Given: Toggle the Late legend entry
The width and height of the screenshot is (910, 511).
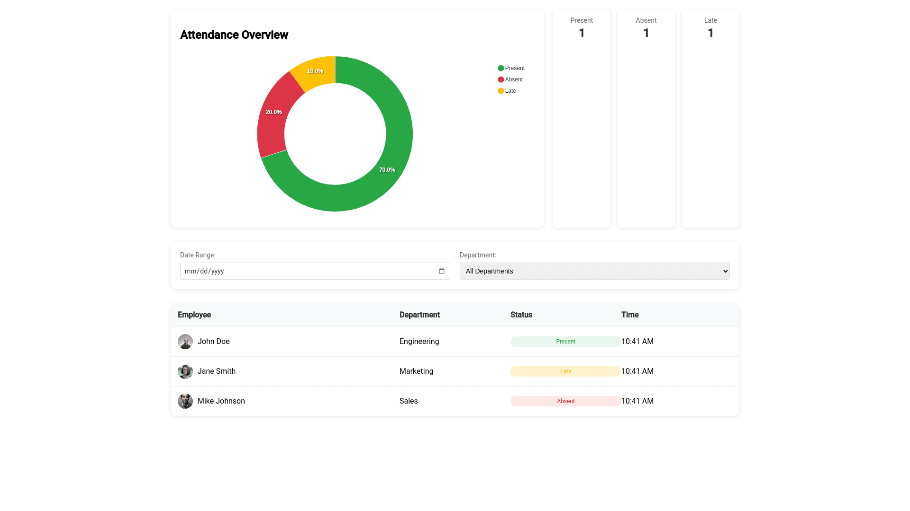Looking at the screenshot, I should pos(507,91).
